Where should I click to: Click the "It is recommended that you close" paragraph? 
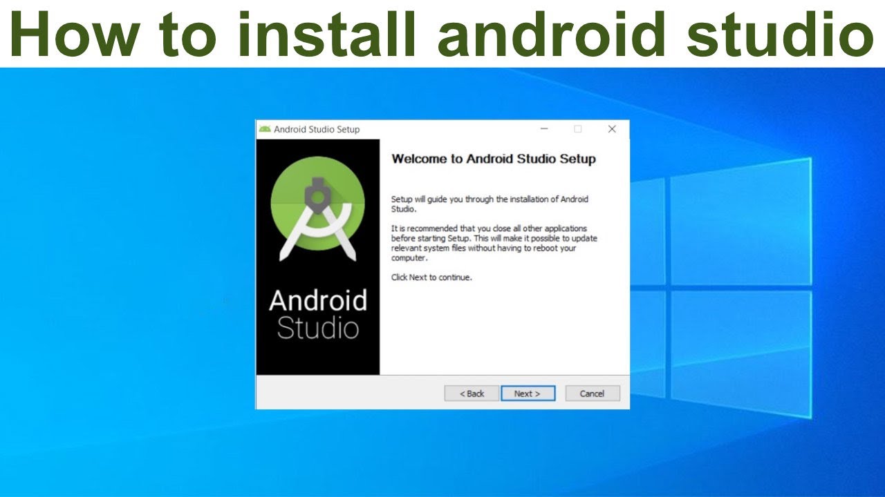tap(494, 243)
